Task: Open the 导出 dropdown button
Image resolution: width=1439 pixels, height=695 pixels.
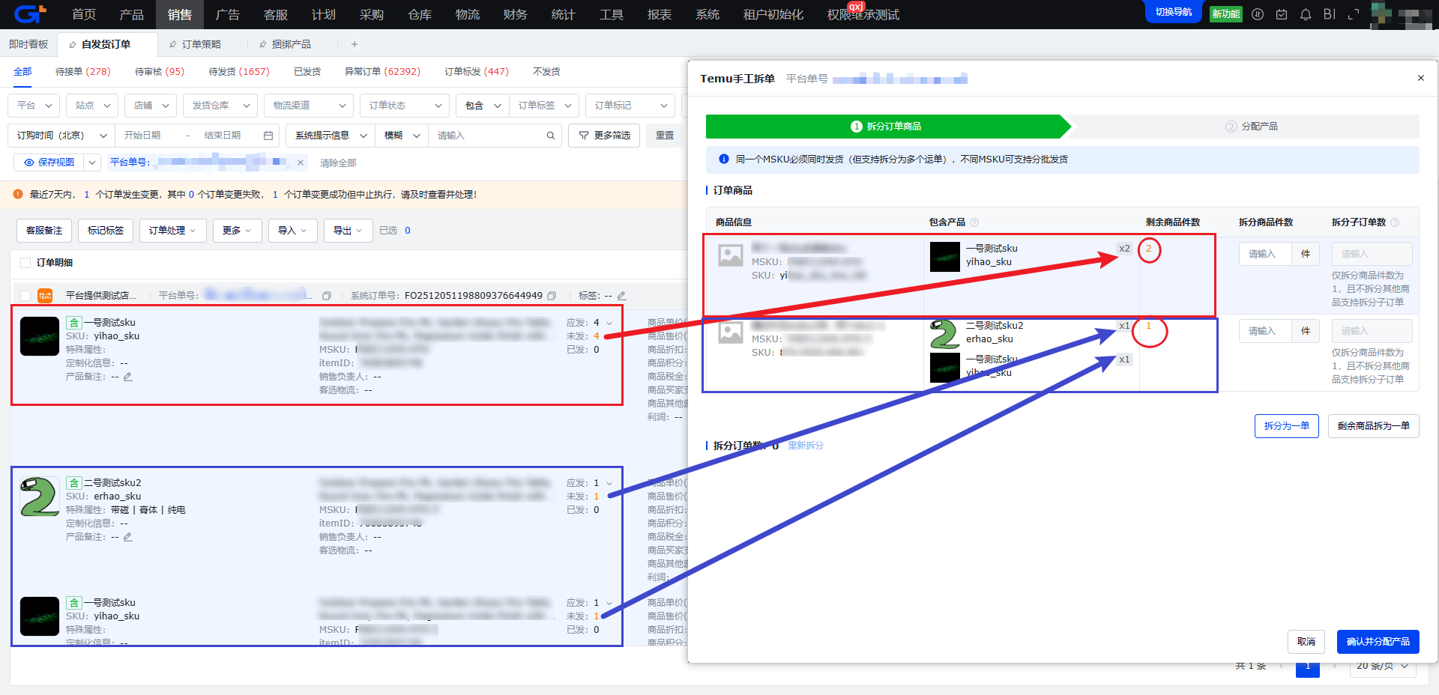Action: point(348,231)
